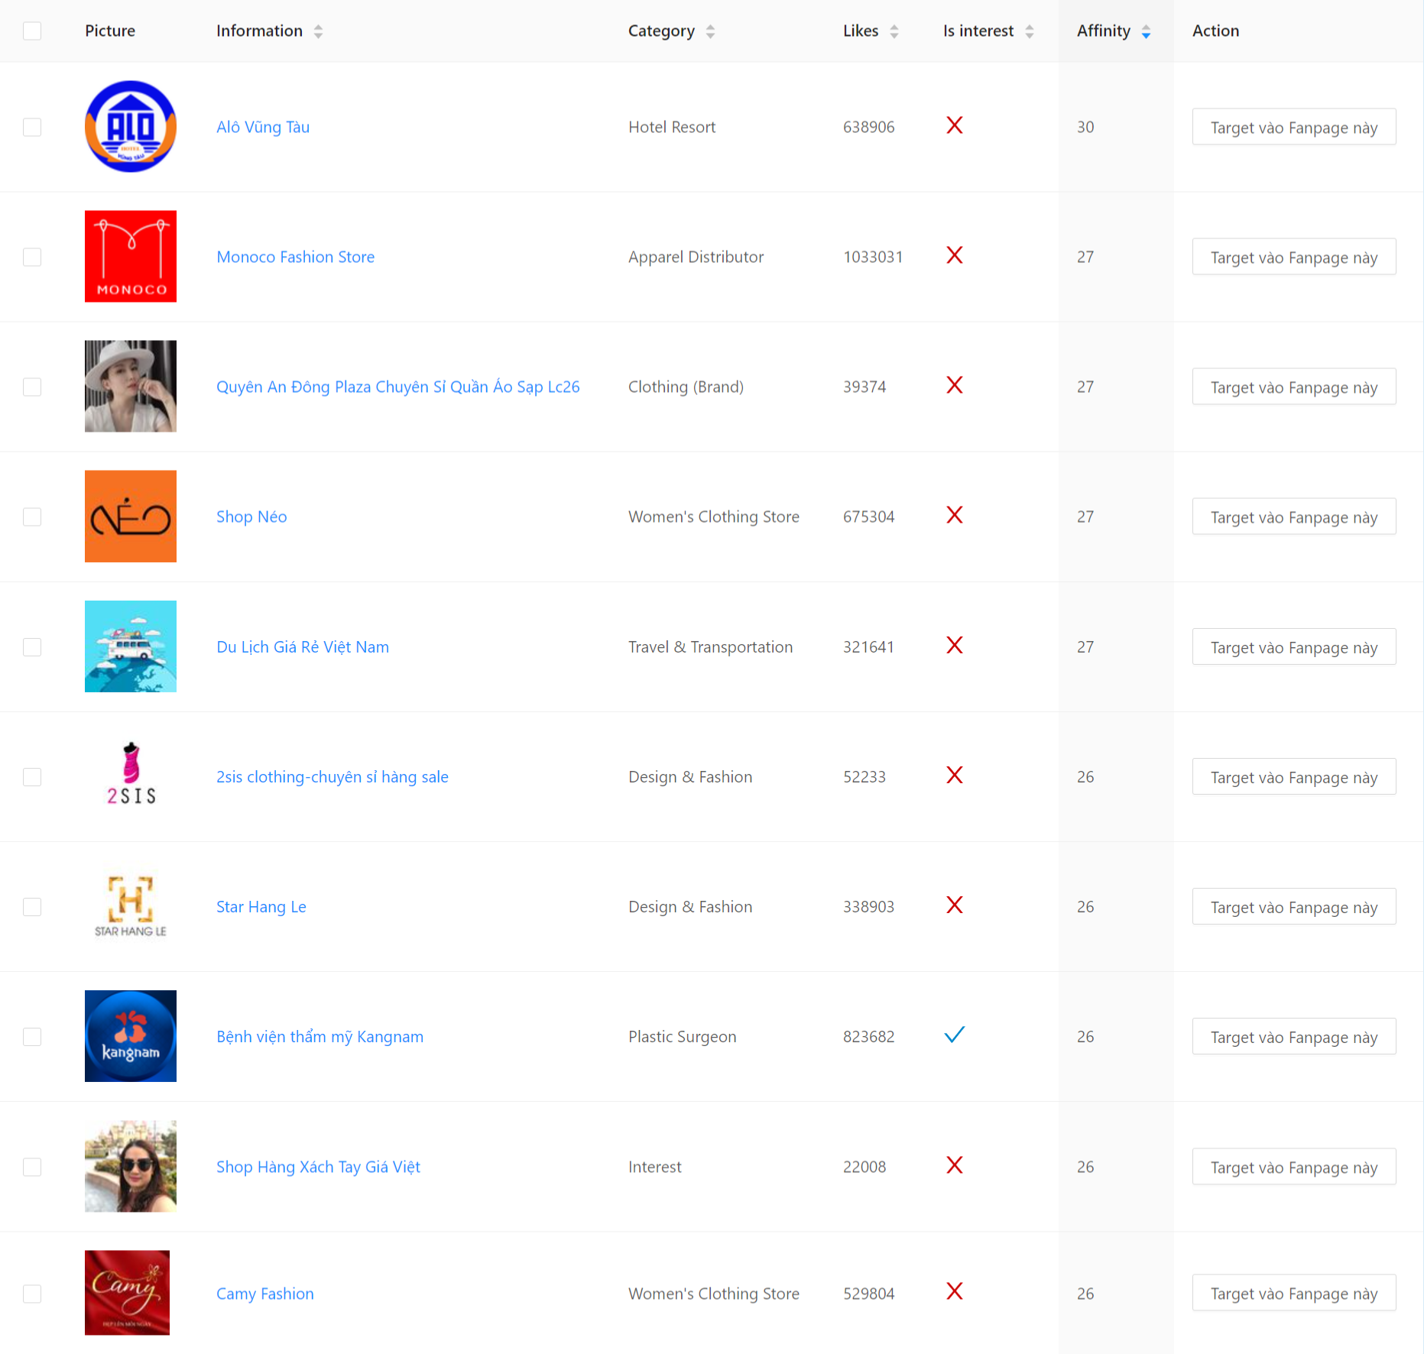Viewport: 1424px width, 1354px height.
Task: Sort table by Is interest column arrows
Action: point(1030,31)
